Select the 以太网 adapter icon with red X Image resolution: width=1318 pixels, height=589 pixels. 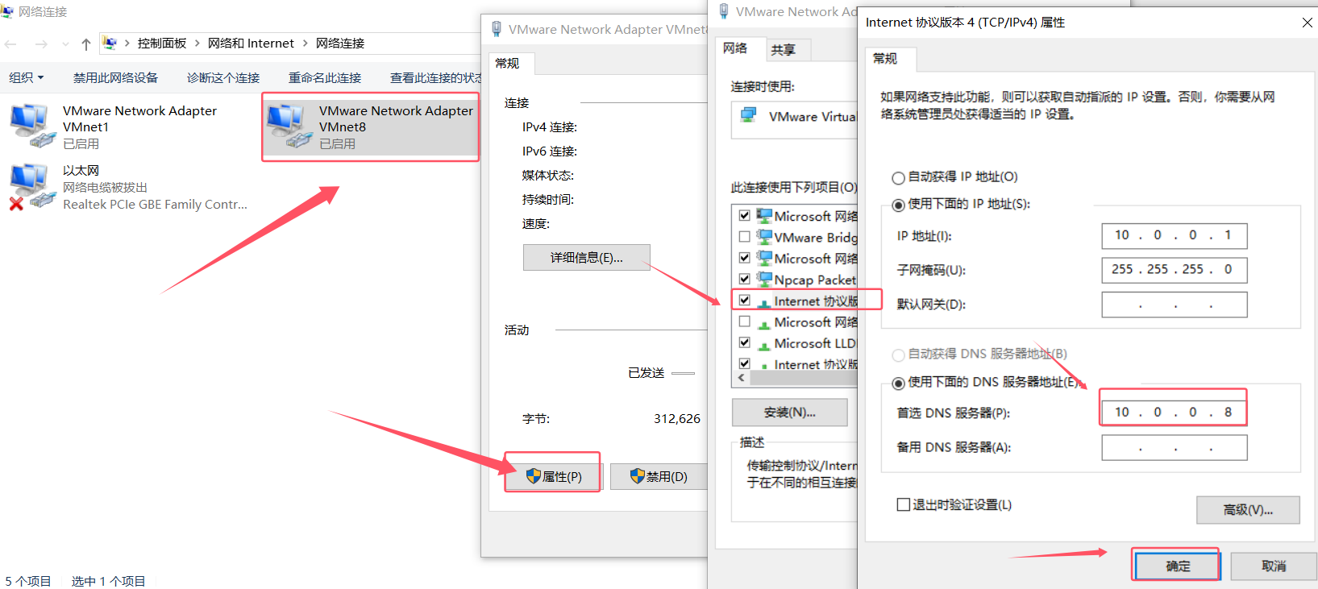(33, 187)
